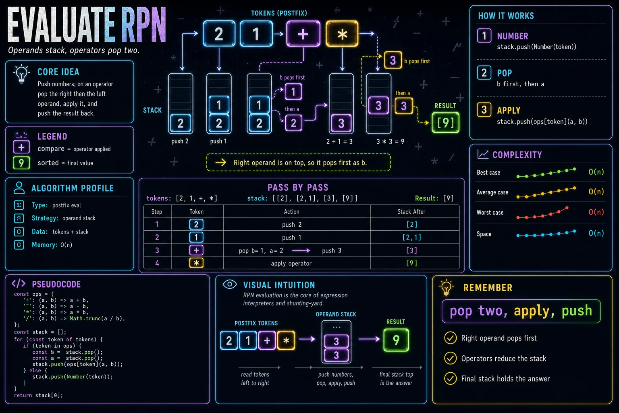This screenshot has height=413, width=619.
Task: Click the '2 + 1 = 3' caption
Action: tap(339, 142)
